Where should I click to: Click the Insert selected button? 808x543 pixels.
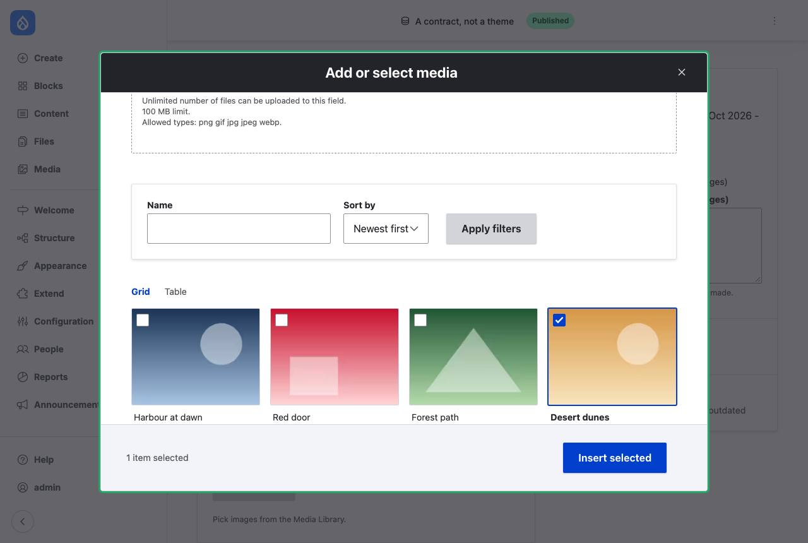pos(615,458)
